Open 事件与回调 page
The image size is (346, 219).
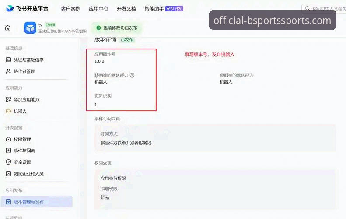click(24, 151)
